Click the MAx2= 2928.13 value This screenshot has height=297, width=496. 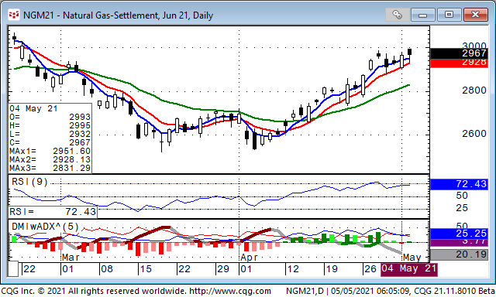pos(50,159)
